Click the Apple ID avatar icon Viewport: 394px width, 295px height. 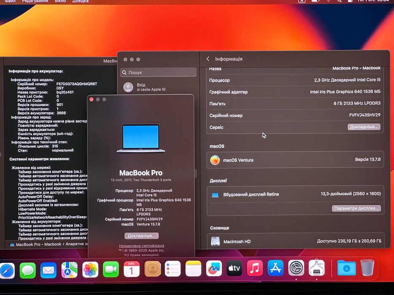(x=128, y=87)
